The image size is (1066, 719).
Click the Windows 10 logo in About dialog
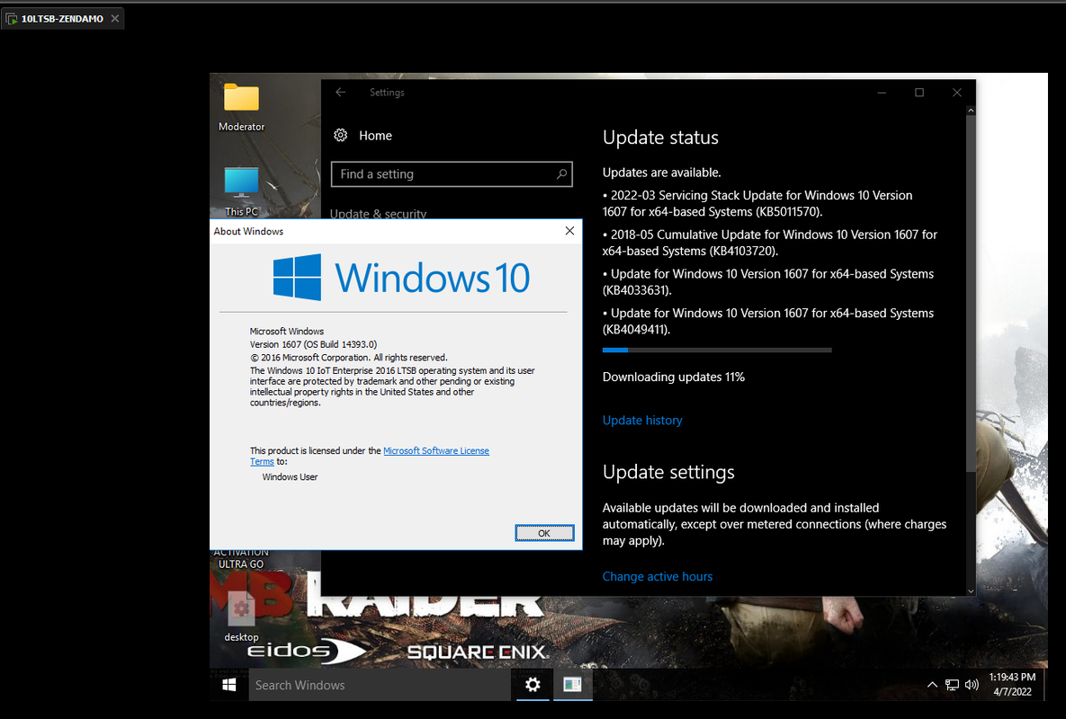pos(401,278)
